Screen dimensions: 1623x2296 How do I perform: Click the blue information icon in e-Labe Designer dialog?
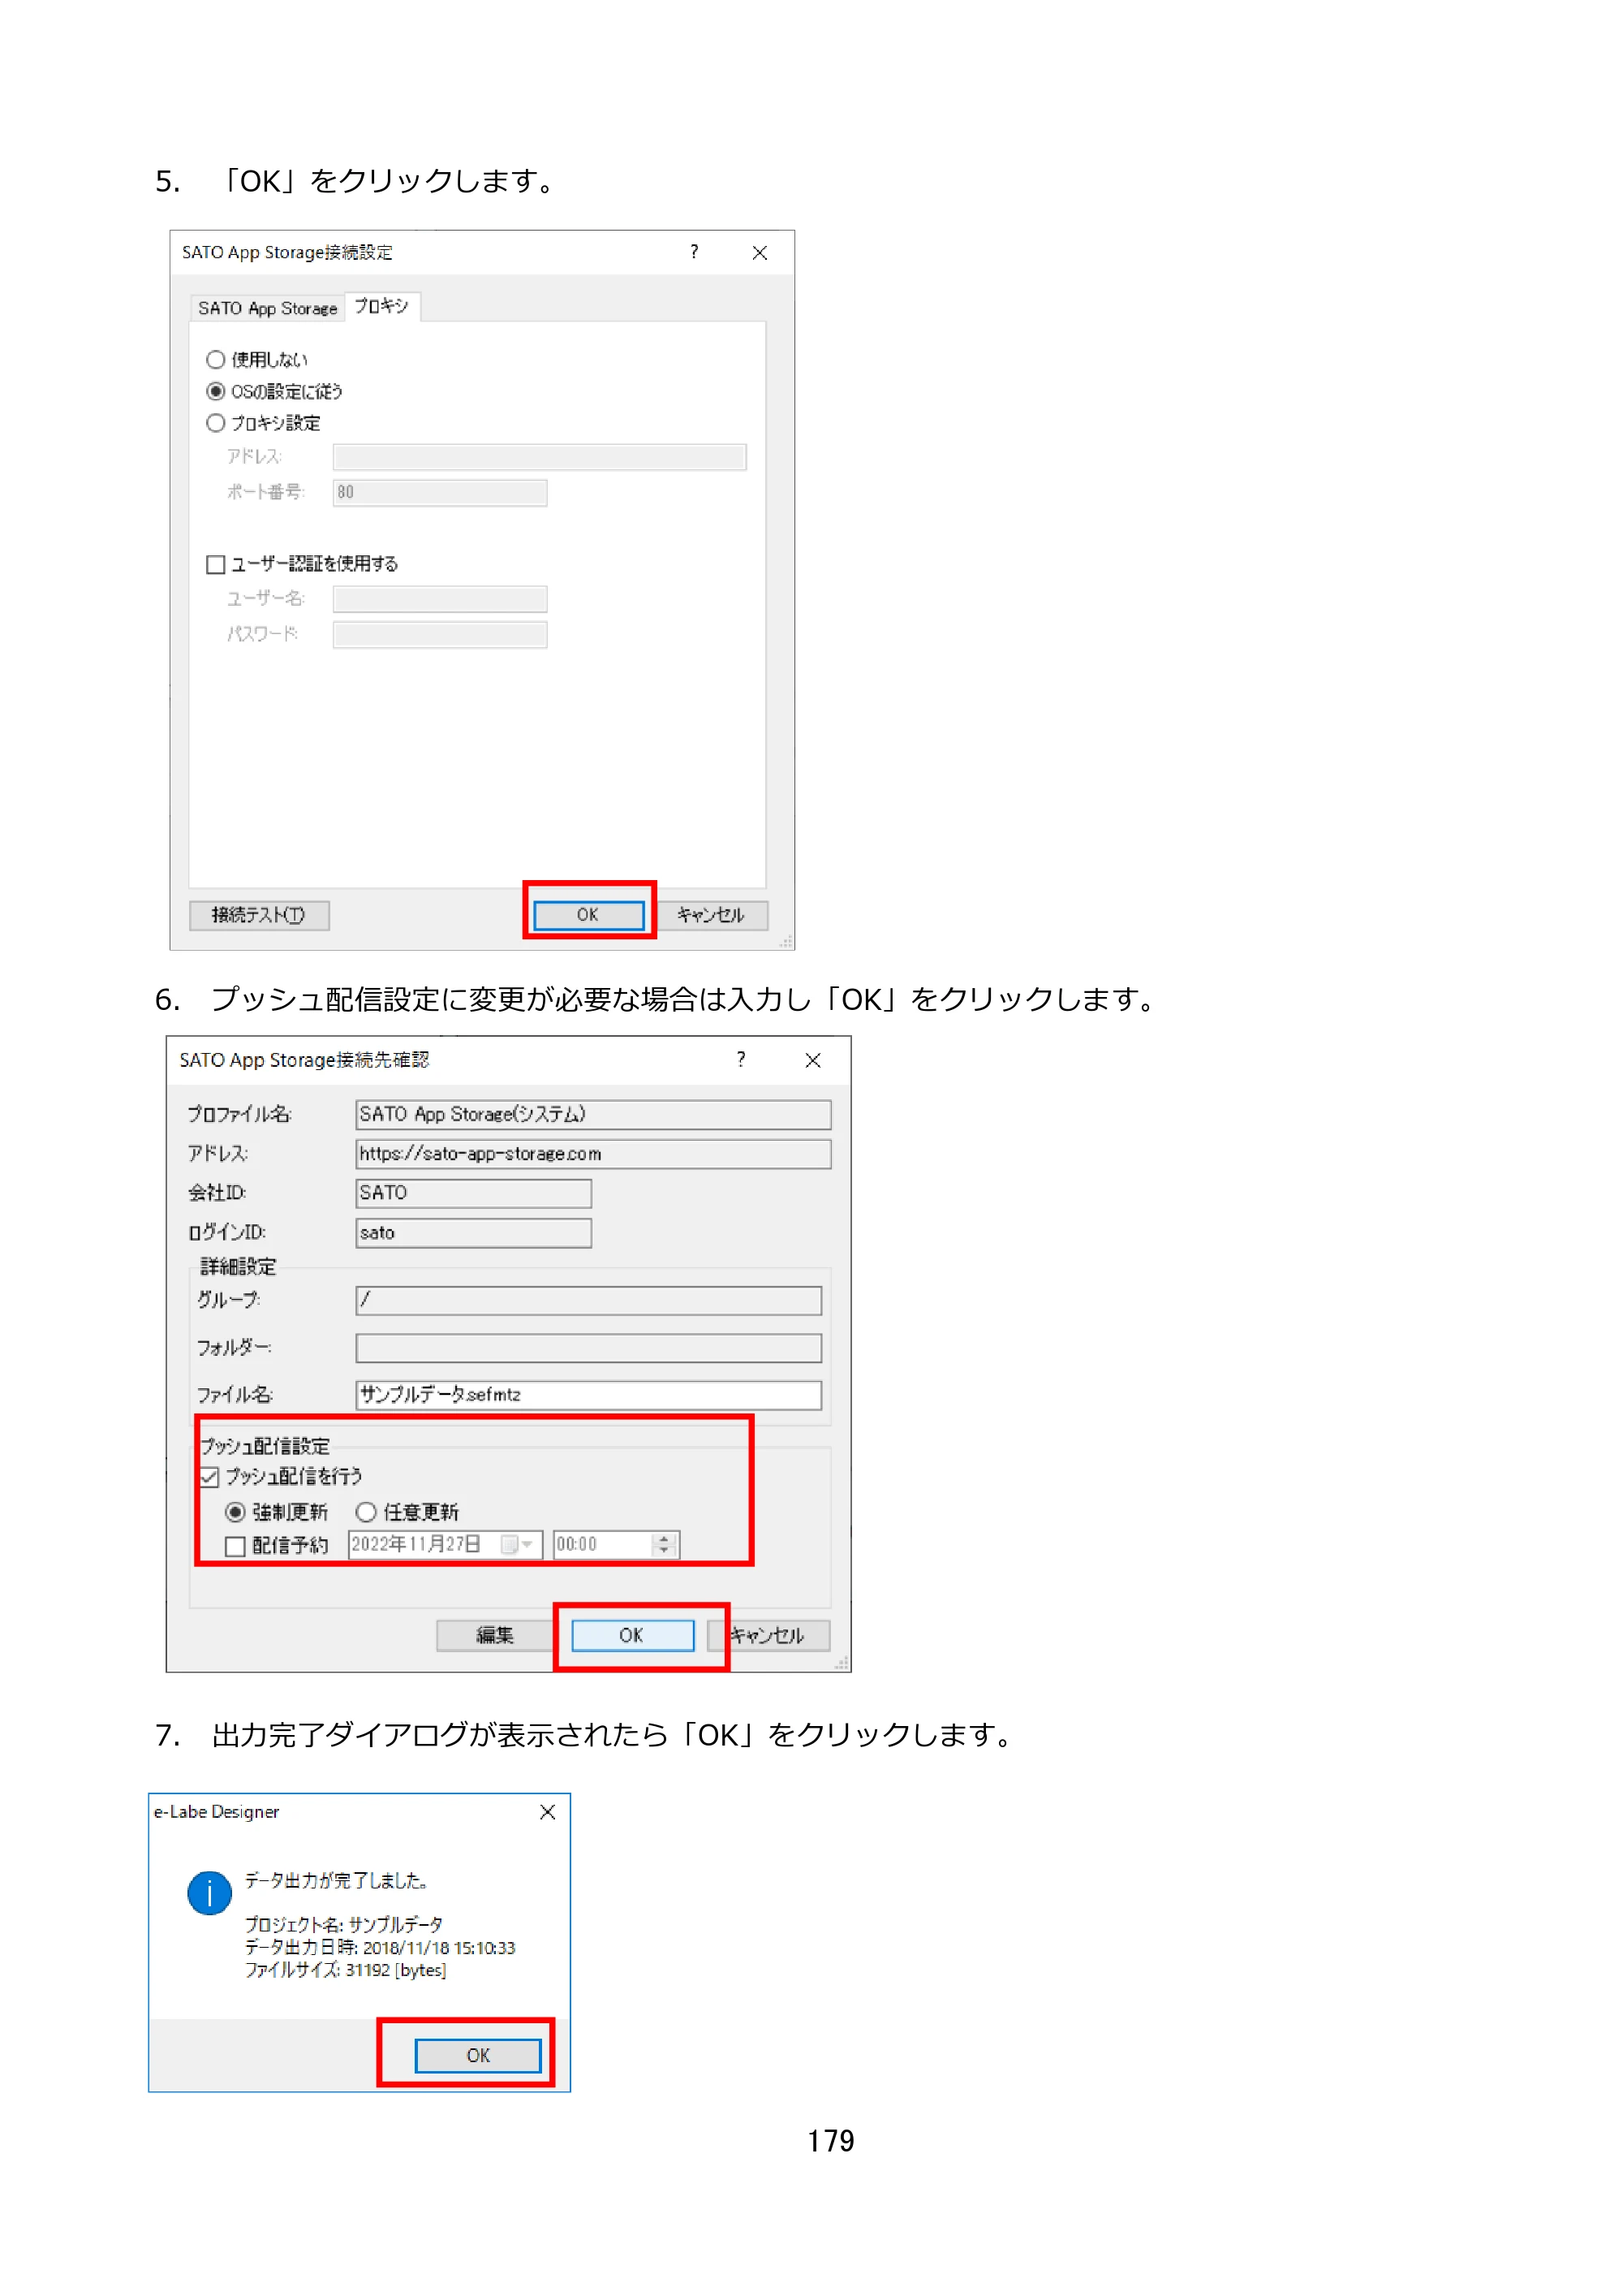pyautogui.click(x=210, y=1892)
